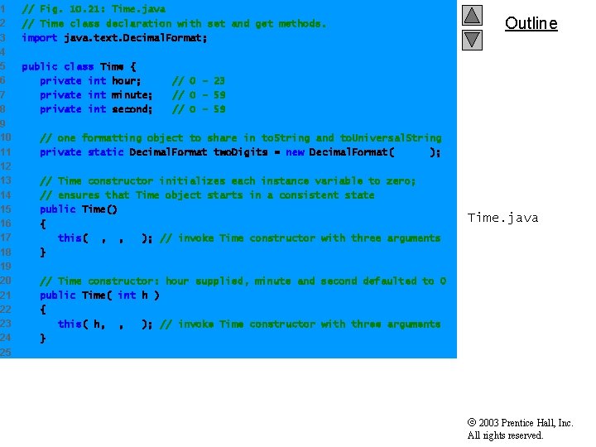This screenshot has height=447, width=596.
Task: Open the Outline link
Action: [531, 23]
